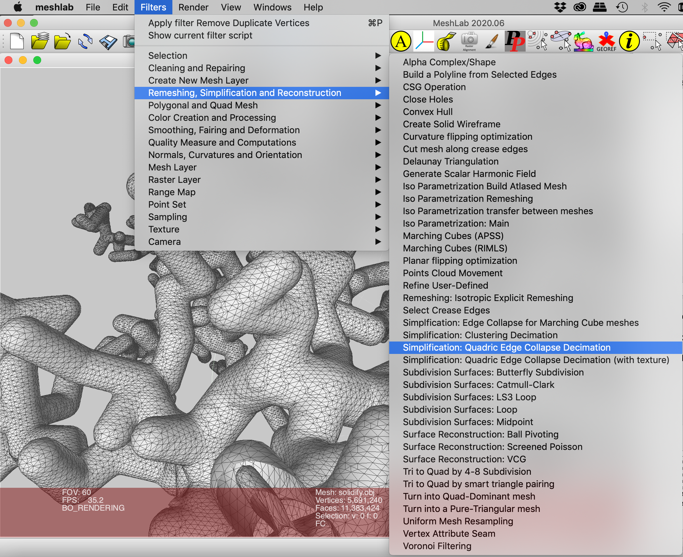Expand the Cleaning and Repairing submenu

(x=197, y=68)
